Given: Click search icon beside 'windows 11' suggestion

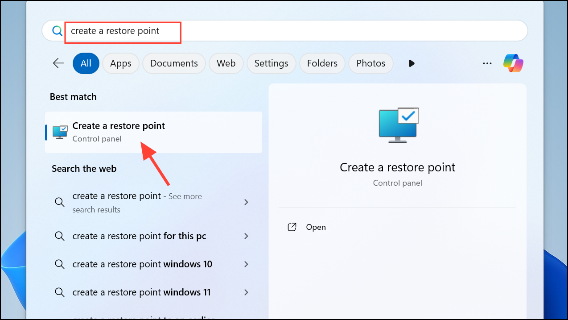Looking at the screenshot, I should click(x=60, y=292).
